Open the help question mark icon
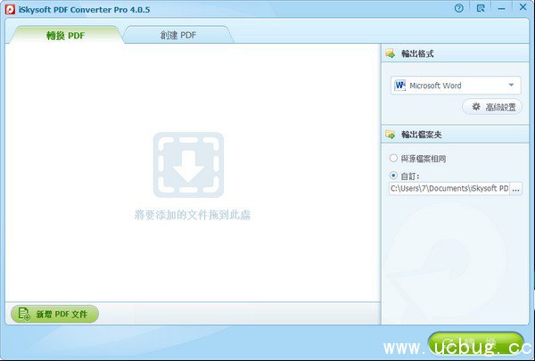 pos(459,8)
